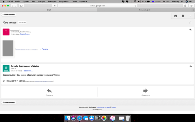Image resolution: width=195 pixels, height=122 pixels.
Task: Expand Подробнее details in first message
Action: click(x=25, y=34)
